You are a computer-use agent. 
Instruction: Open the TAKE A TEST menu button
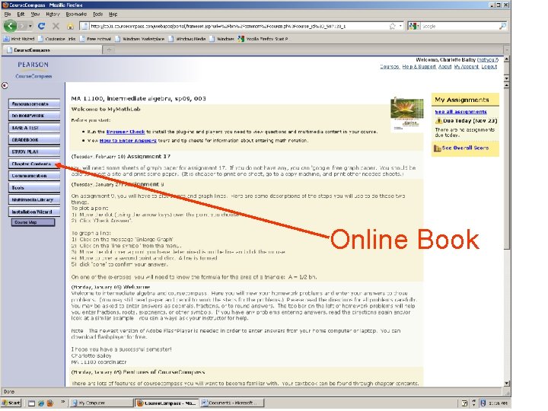[x=34, y=128]
